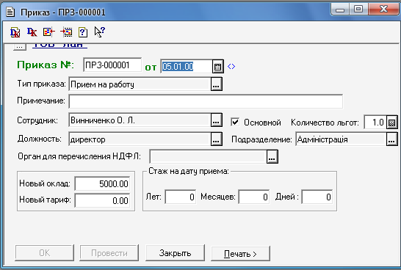The image size is (401, 270).
Task: Click the date field 05.01.00
Action: (187, 67)
